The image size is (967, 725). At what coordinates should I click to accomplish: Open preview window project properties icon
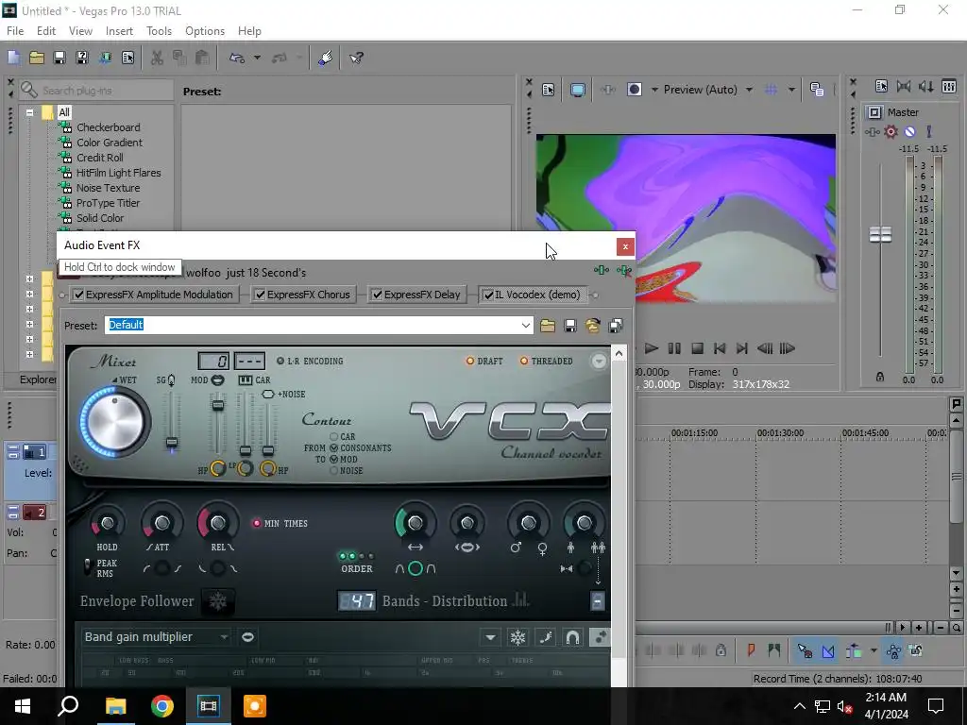[x=549, y=90]
